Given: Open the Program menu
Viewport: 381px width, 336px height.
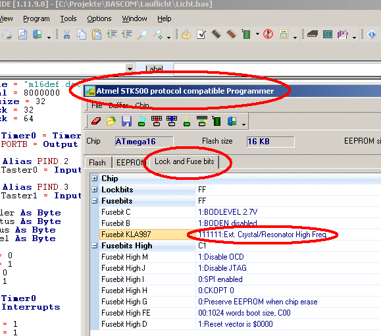Looking at the screenshot, I should (36, 18).
